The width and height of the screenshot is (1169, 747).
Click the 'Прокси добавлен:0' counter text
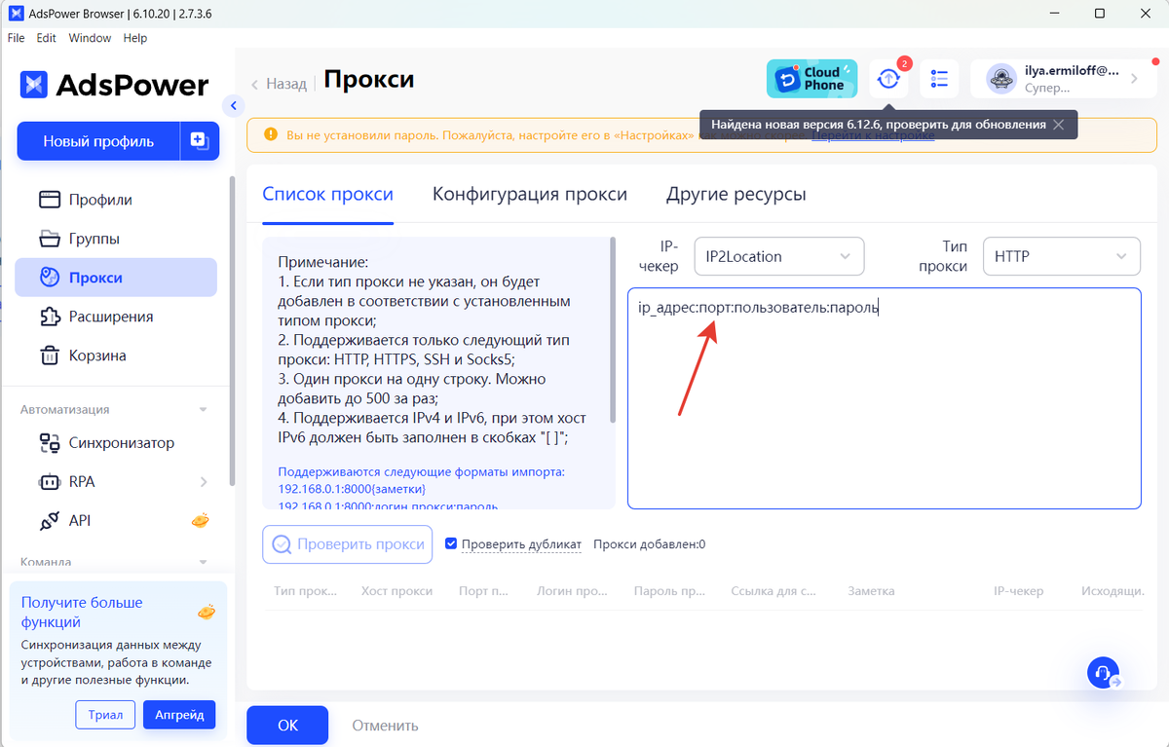pyautogui.click(x=649, y=544)
